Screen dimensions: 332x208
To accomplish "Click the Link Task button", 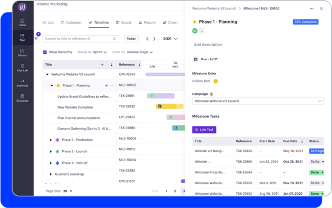I will pyautogui.click(x=204, y=130).
